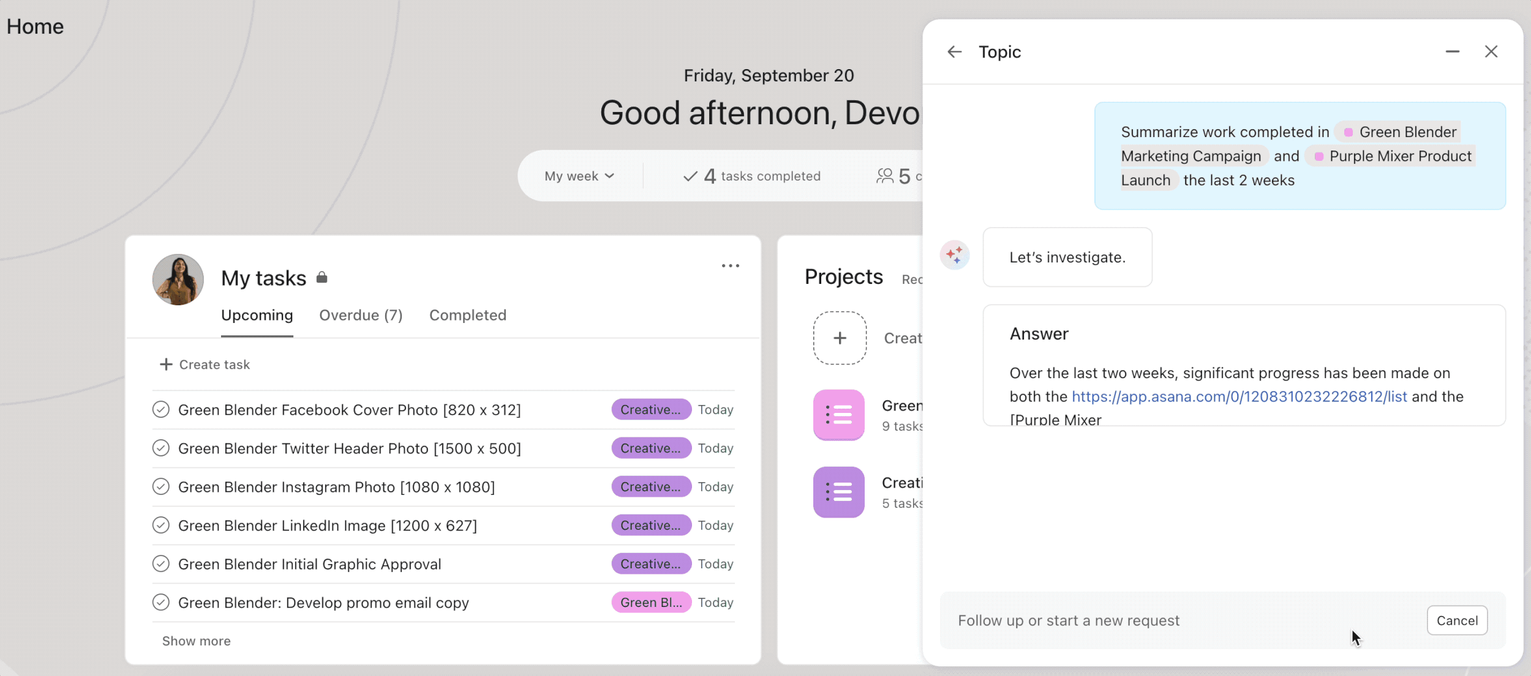Click Show more under My tasks
The width and height of the screenshot is (1531, 676).
coord(196,641)
